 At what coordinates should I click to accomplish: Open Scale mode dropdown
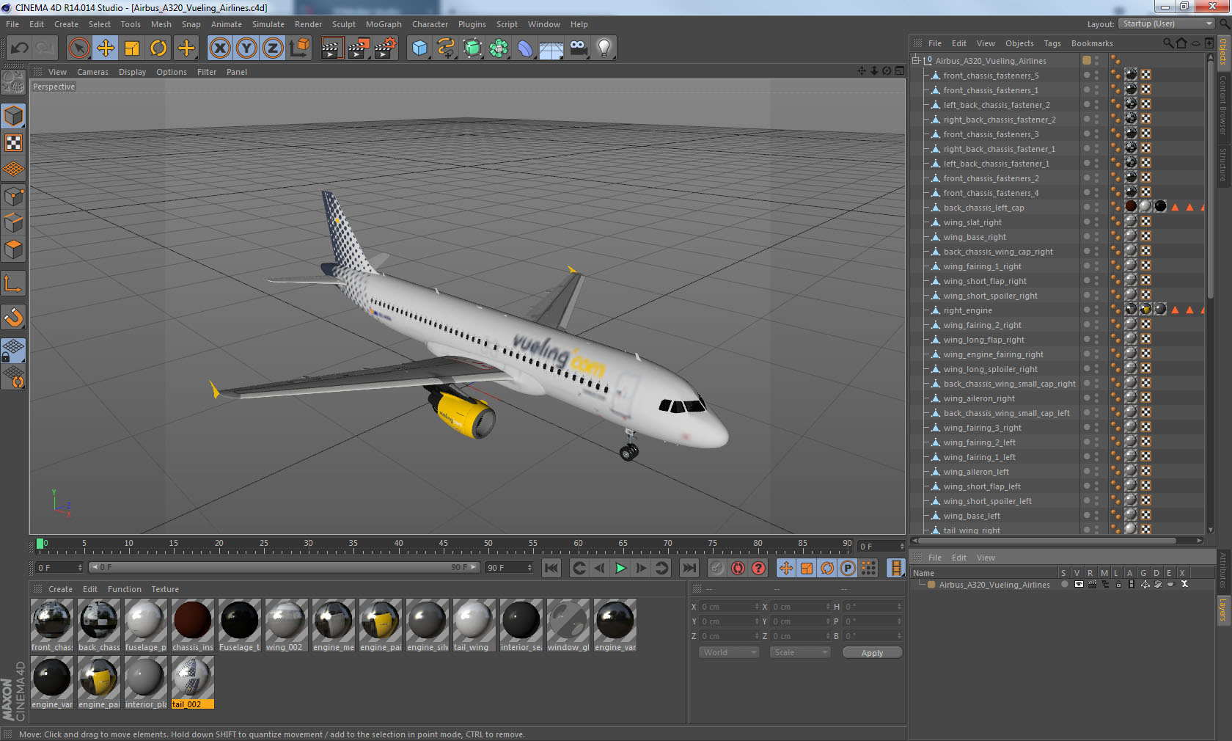pyautogui.click(x=799, y=652)
